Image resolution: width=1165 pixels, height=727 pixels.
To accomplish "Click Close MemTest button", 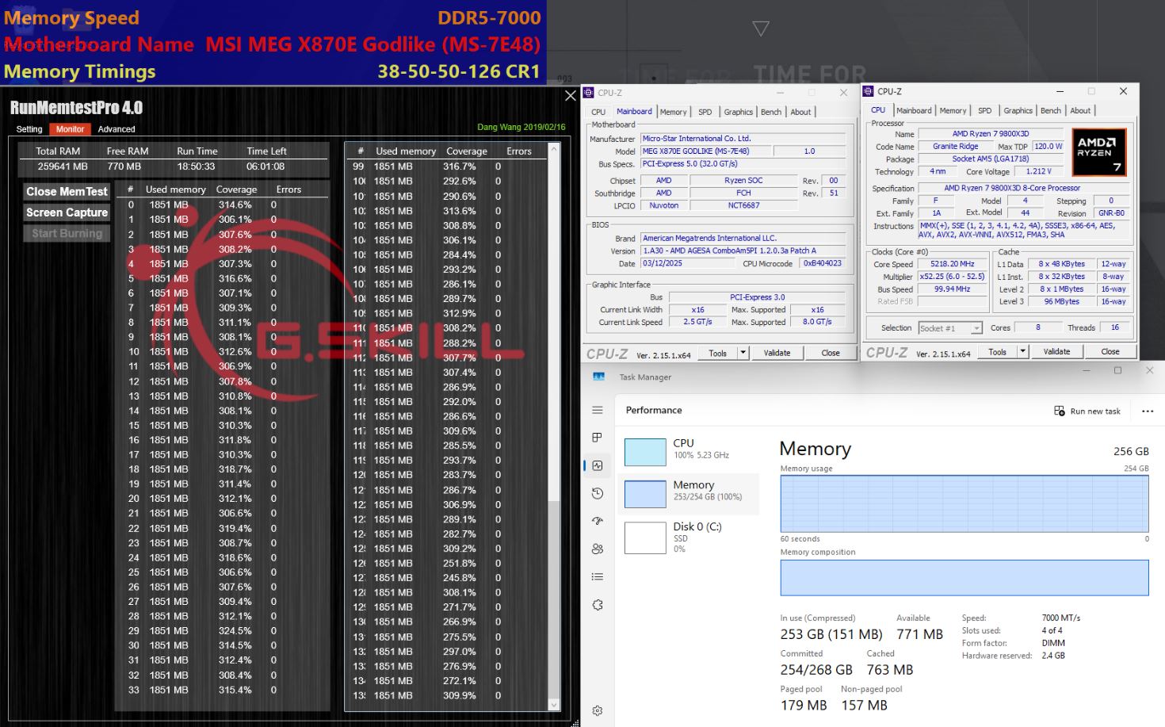I will click(x=67, y=191).
